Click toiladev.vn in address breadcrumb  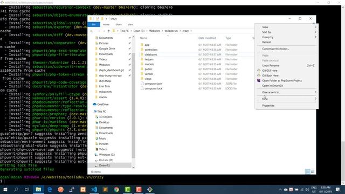click(171, 31)
